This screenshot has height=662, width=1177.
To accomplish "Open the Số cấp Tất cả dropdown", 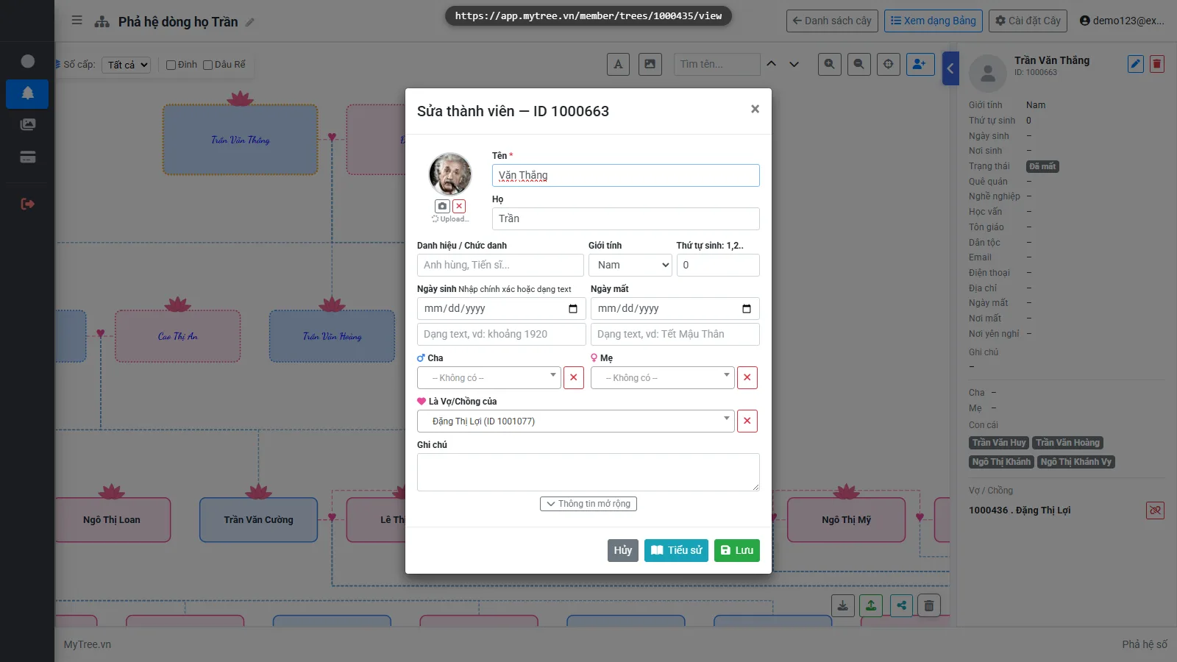I will [127, 65].
